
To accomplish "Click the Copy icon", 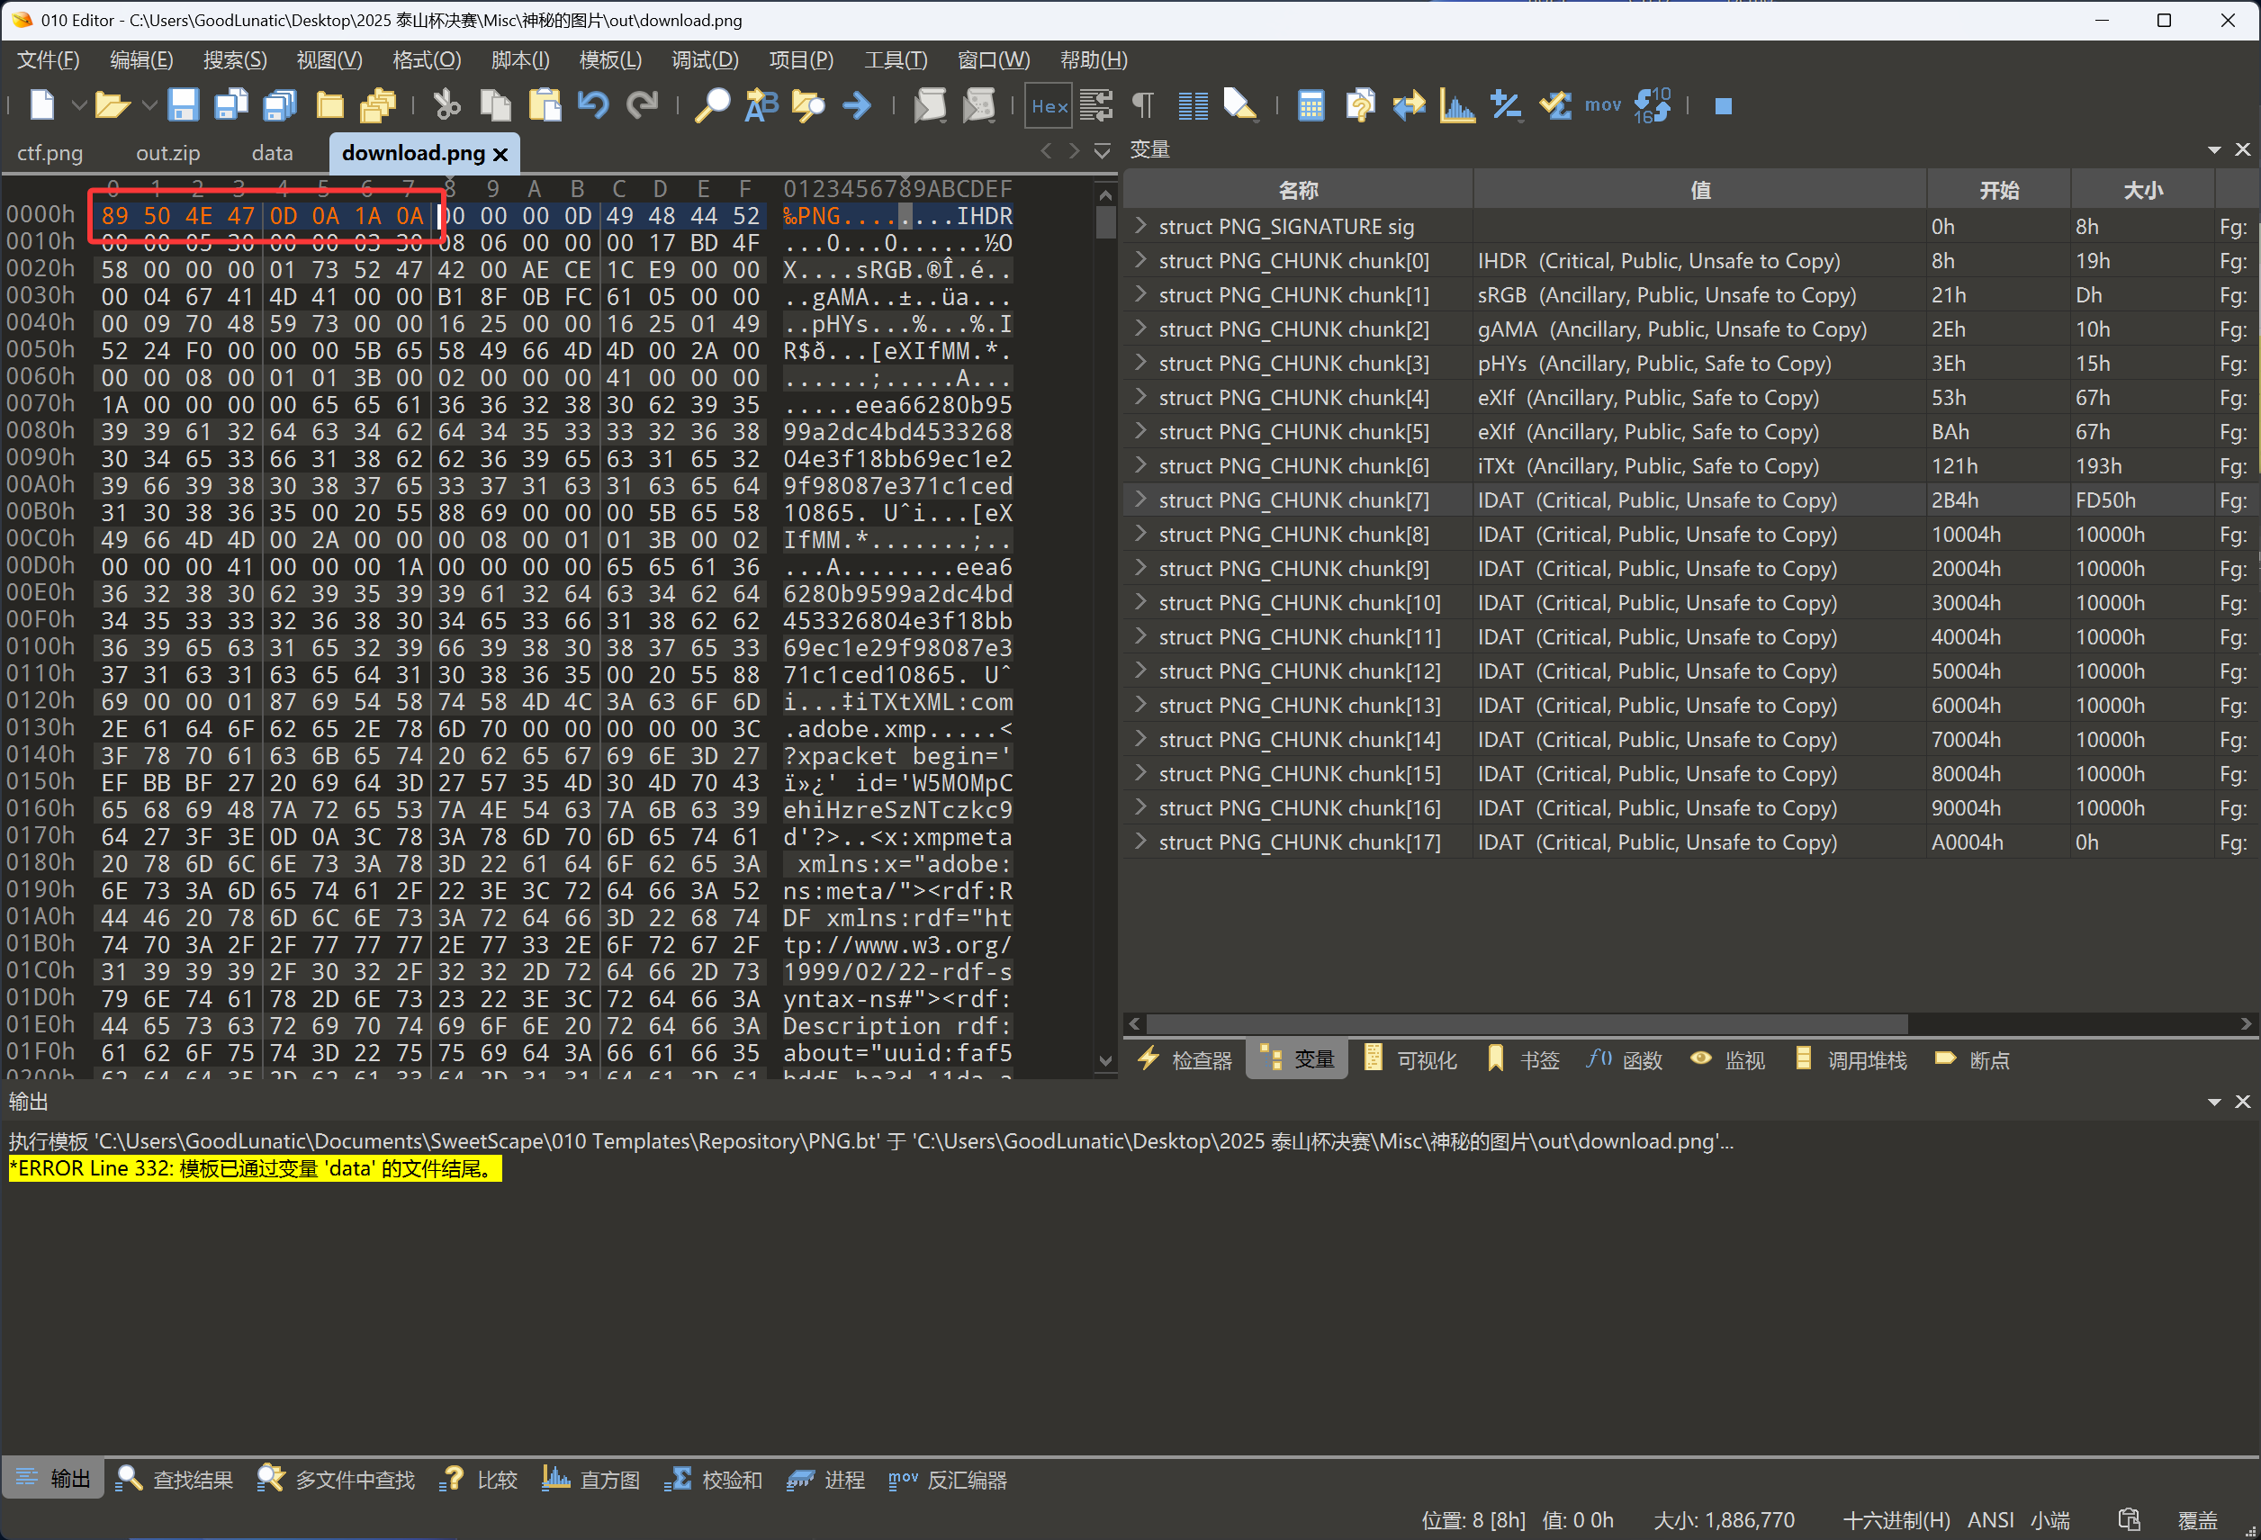I will coord(495,104).
